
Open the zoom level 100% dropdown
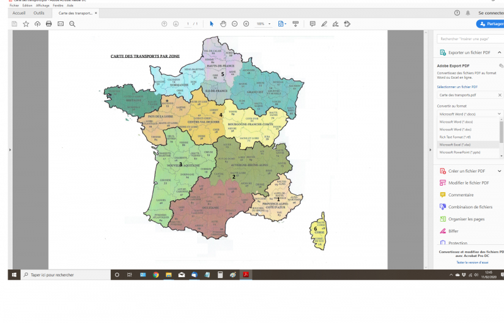pos(263,24)
